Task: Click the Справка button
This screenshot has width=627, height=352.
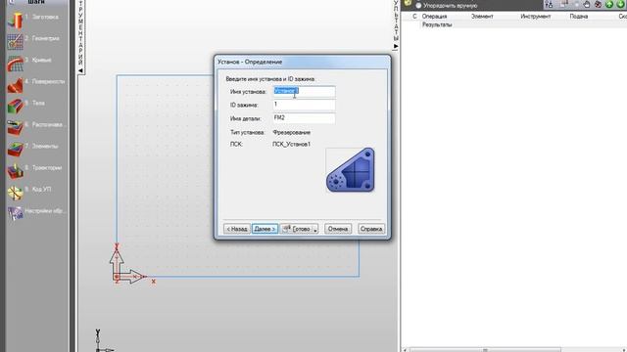Action: pyautogui.click(x=371, y=229)
